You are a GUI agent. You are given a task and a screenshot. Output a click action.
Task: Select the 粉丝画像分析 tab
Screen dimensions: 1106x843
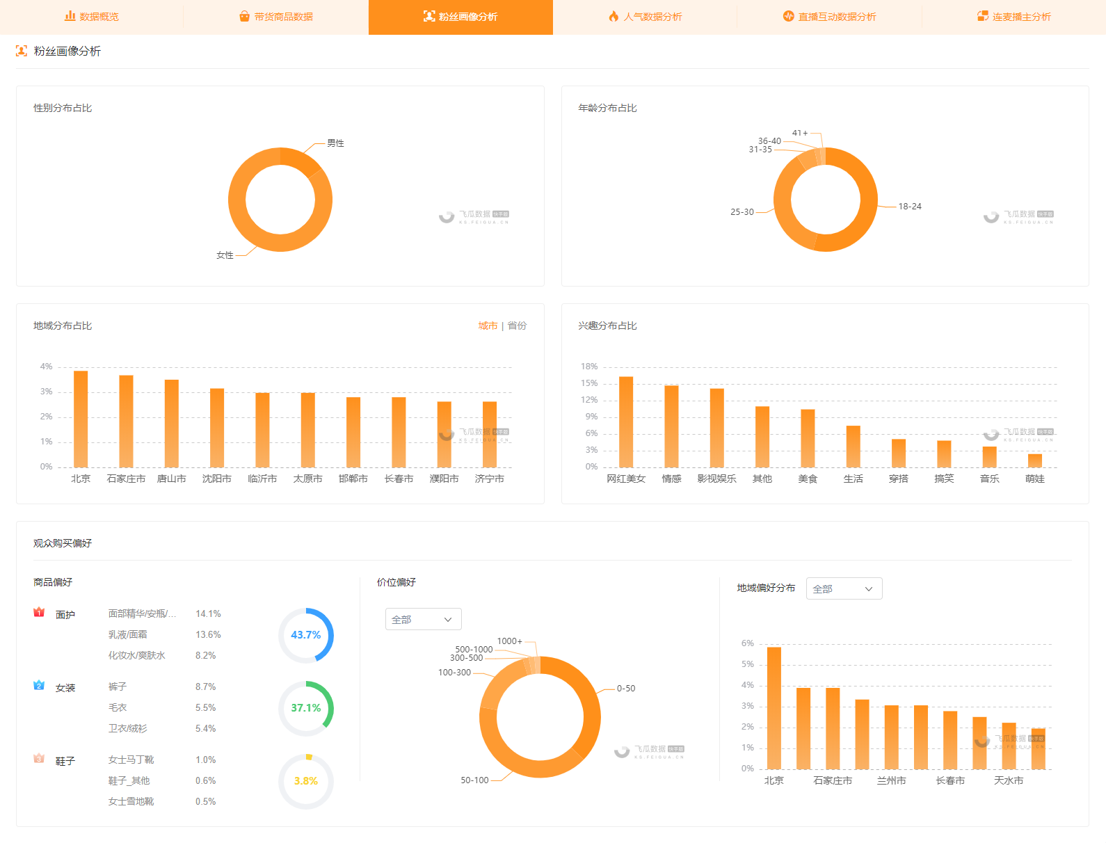460,17
